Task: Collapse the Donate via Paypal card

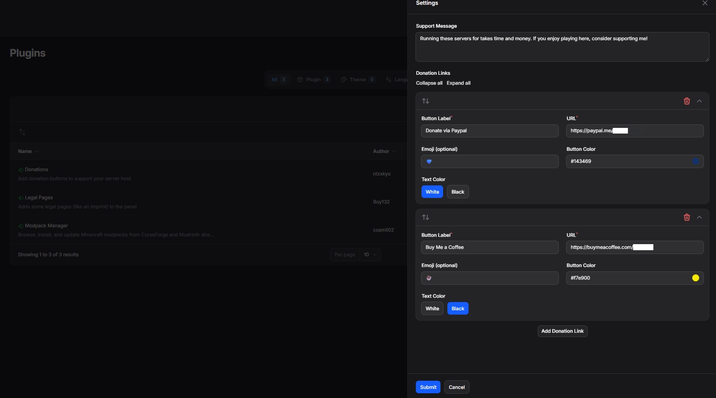Action: pos(700,101)
